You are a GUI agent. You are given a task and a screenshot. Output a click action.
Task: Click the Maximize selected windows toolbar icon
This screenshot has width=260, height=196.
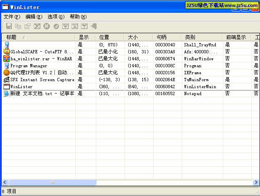point(75,26)
